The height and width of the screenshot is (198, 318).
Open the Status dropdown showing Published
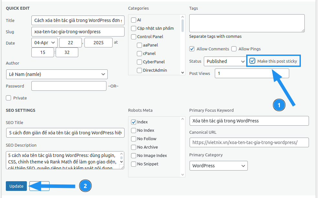coord(225,61)
